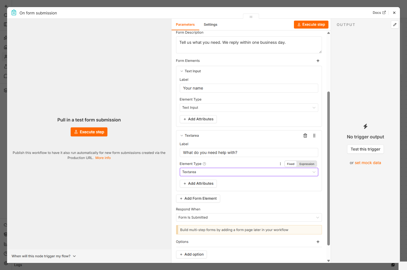Screen dimensions: 407x270
Task: Switch Element Type to Expression mode
Action: [307, 164]
